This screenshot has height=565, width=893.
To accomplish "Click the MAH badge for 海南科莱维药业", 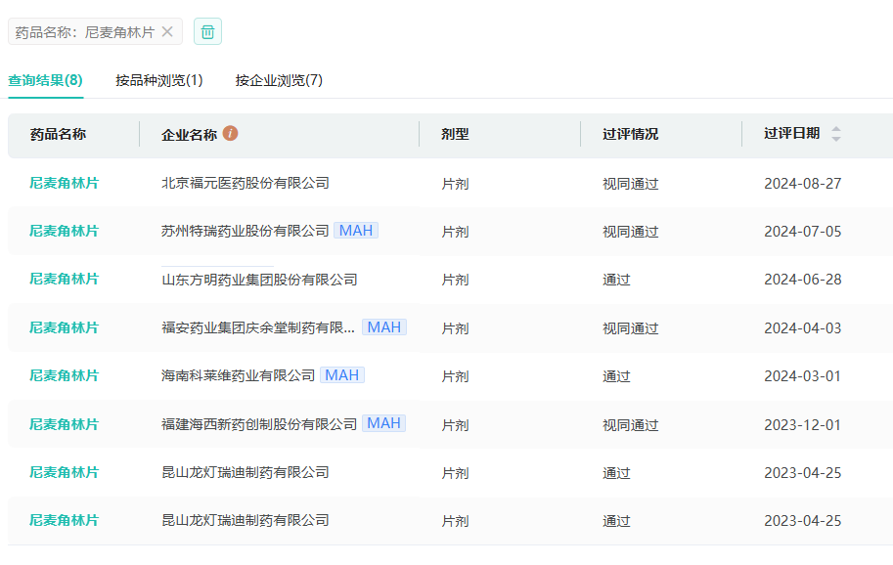I will pos(341,375).
